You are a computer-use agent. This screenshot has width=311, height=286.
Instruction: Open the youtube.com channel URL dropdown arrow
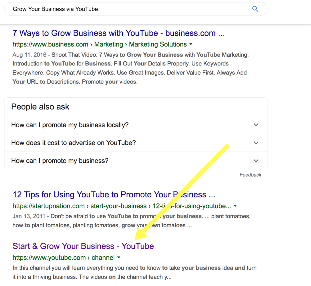click(119, 257)
